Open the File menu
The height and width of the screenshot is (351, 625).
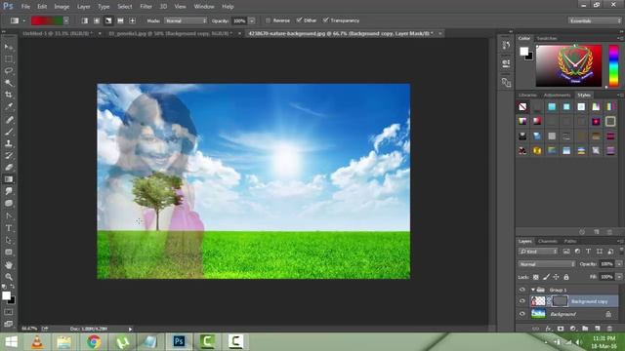point(25,7)
